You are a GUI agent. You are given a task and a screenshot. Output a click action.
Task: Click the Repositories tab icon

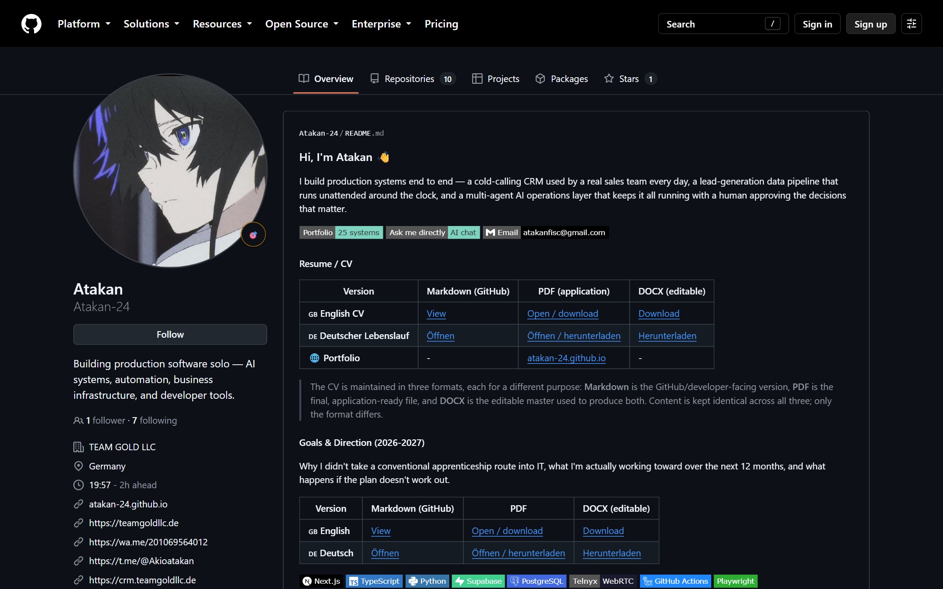[x=375, y=79]
